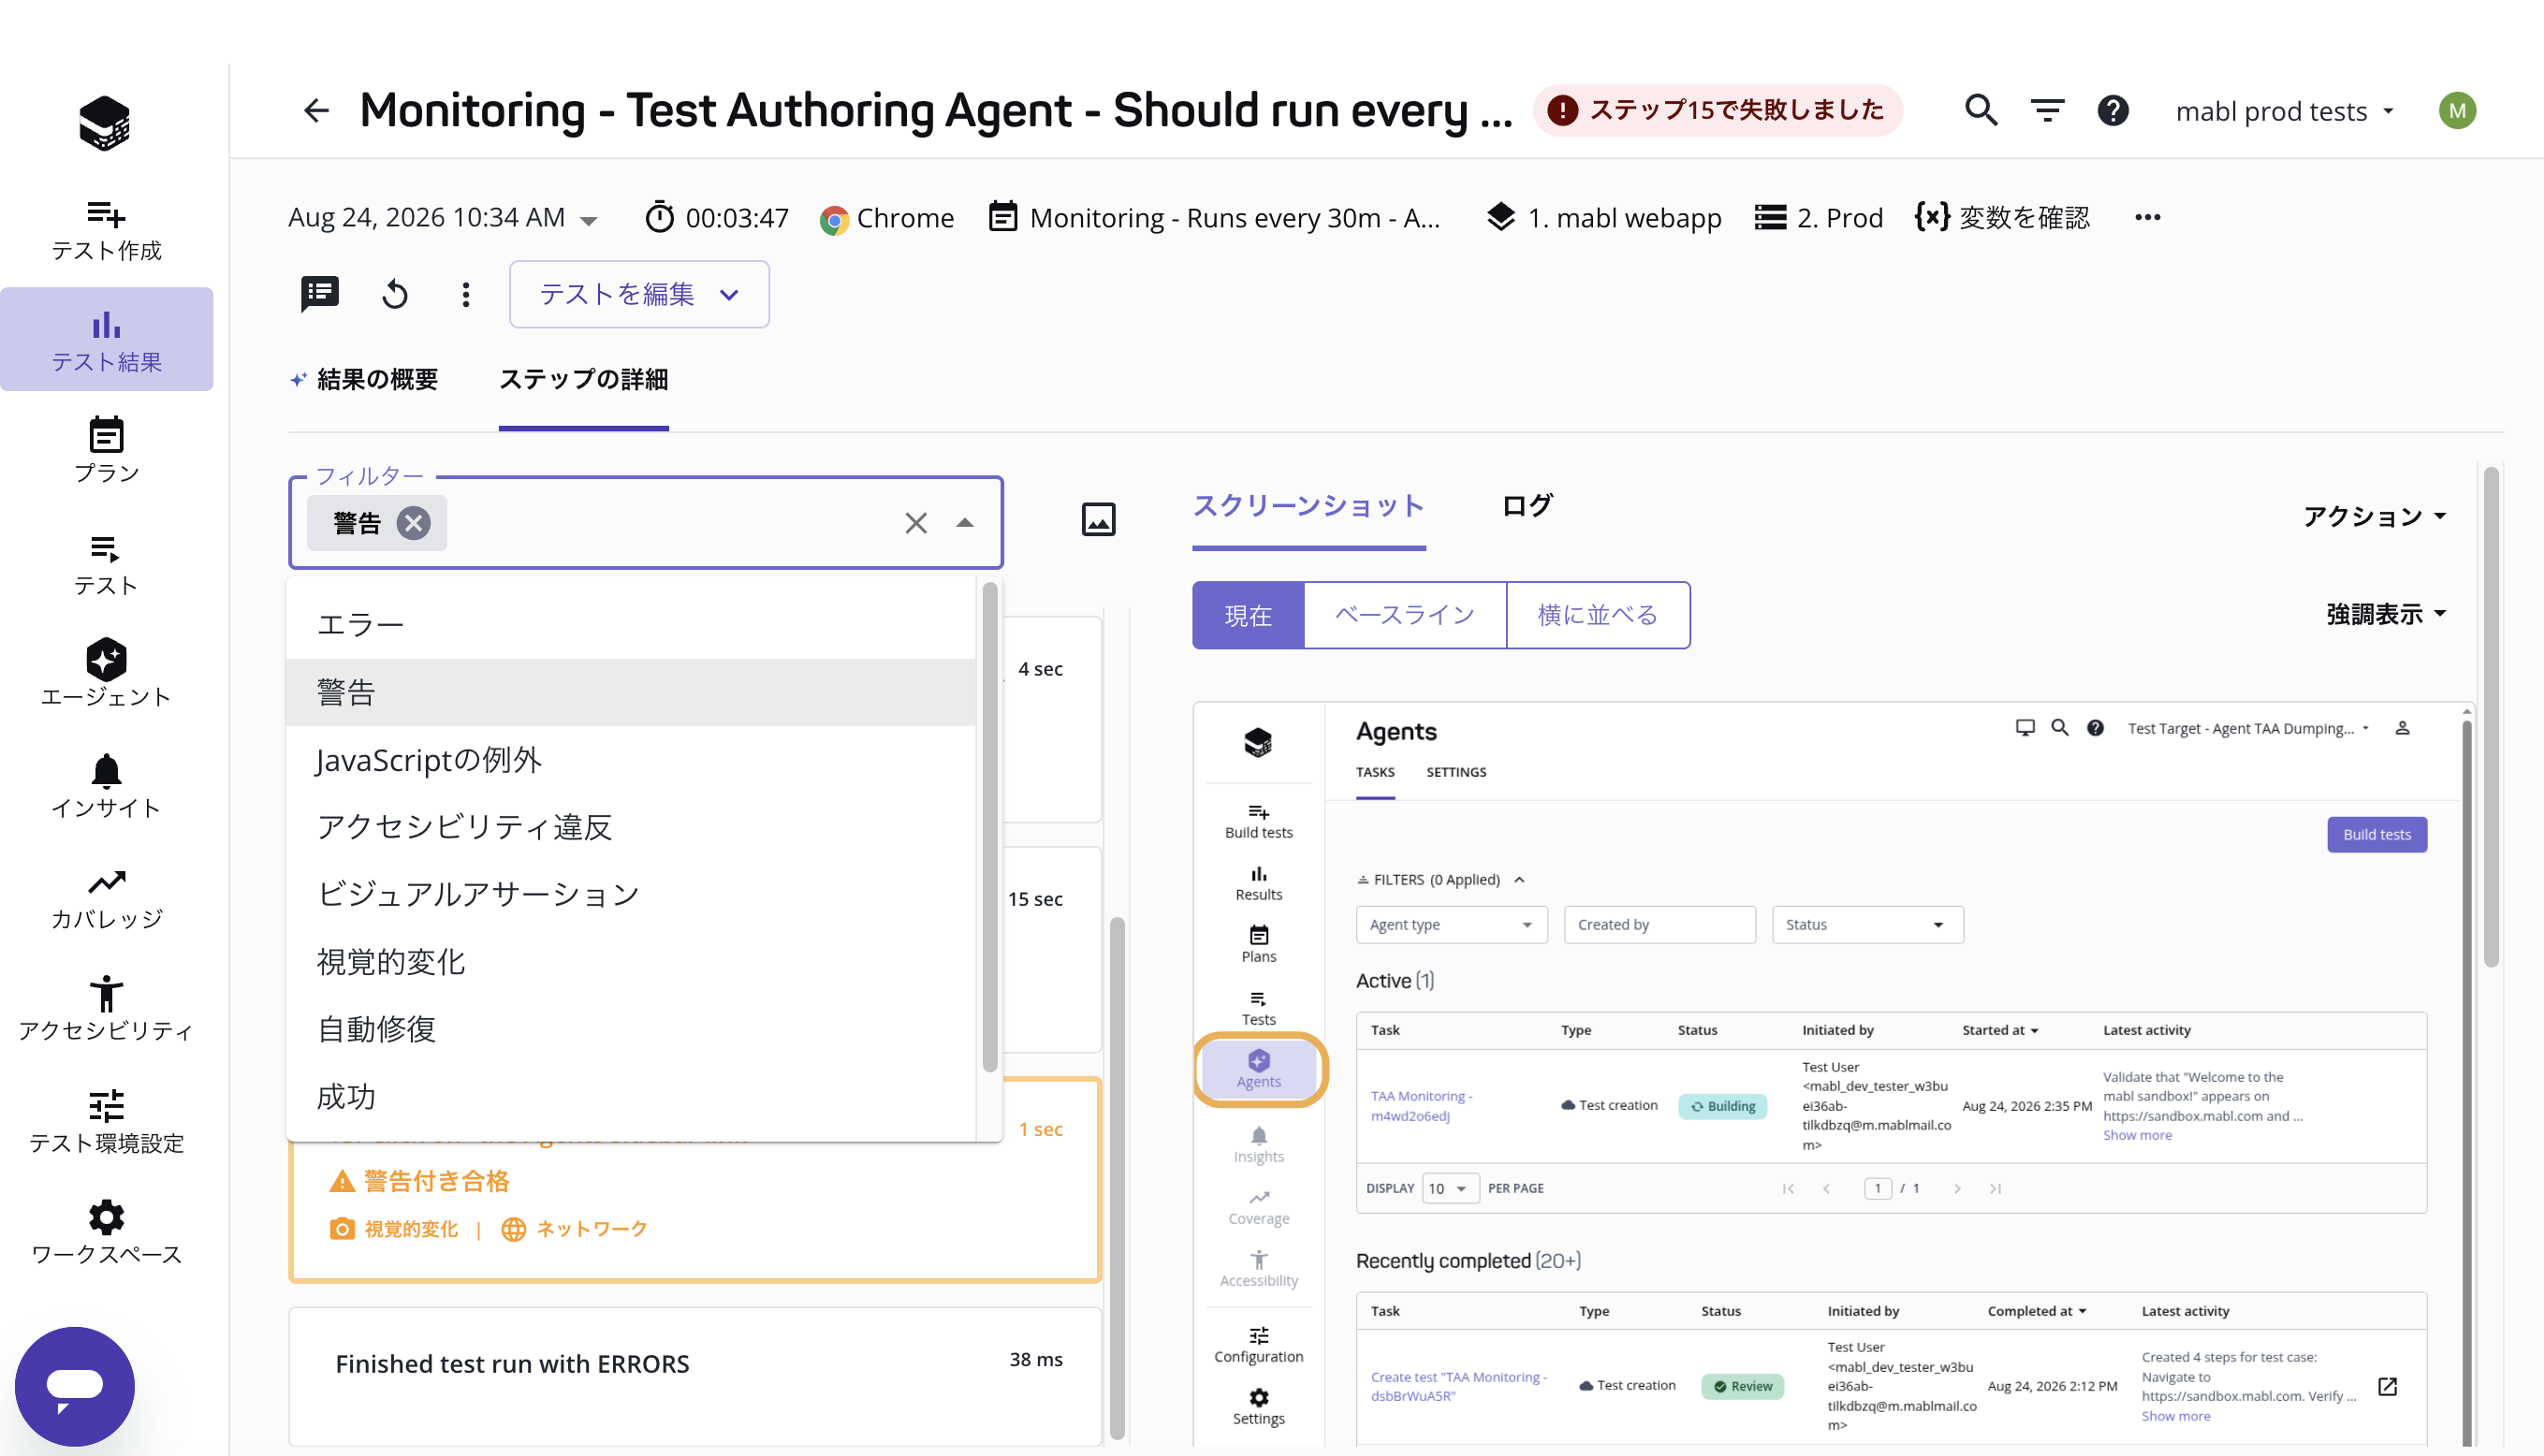Click the filter dropdown list scrollbar

pos(989,828)
